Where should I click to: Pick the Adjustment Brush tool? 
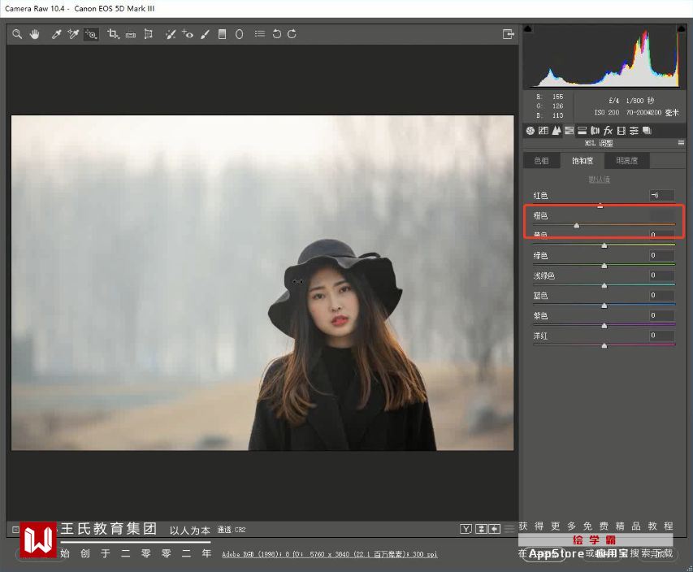click(x=205, y=34)
